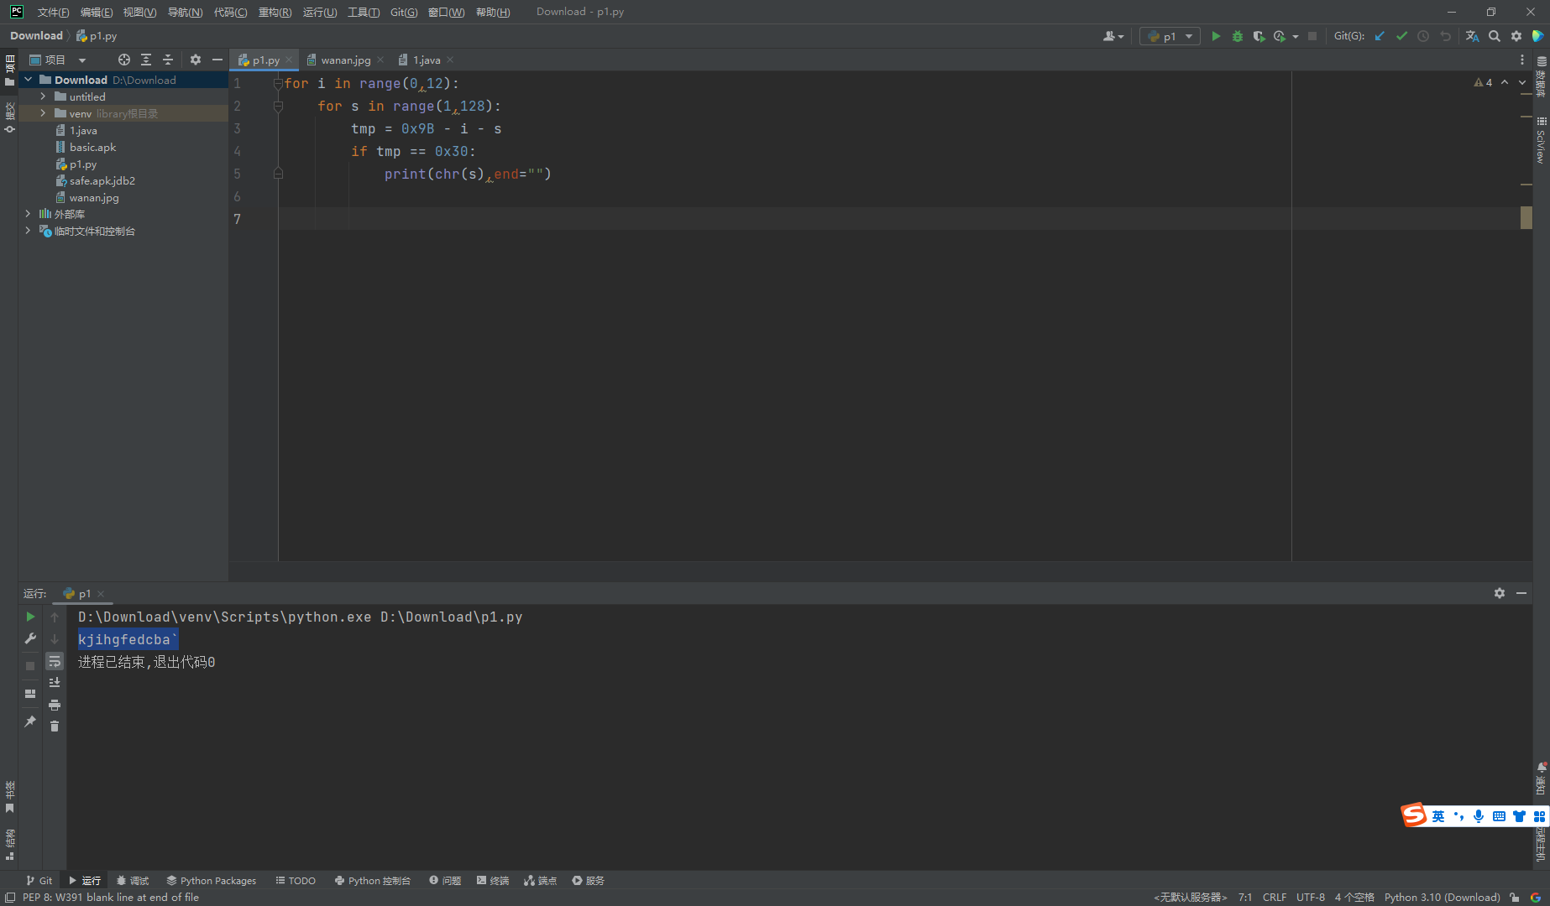Run p1 with coverage
Screen dimensions: 1550x906
(x=1259, y=36)
